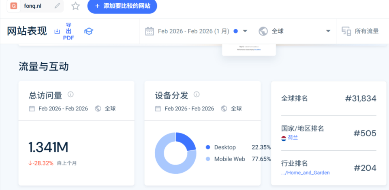Viewport: 389px width, 190px height.
Task: Click the 流量与互动 section heading
Action: tap(44, 67)
